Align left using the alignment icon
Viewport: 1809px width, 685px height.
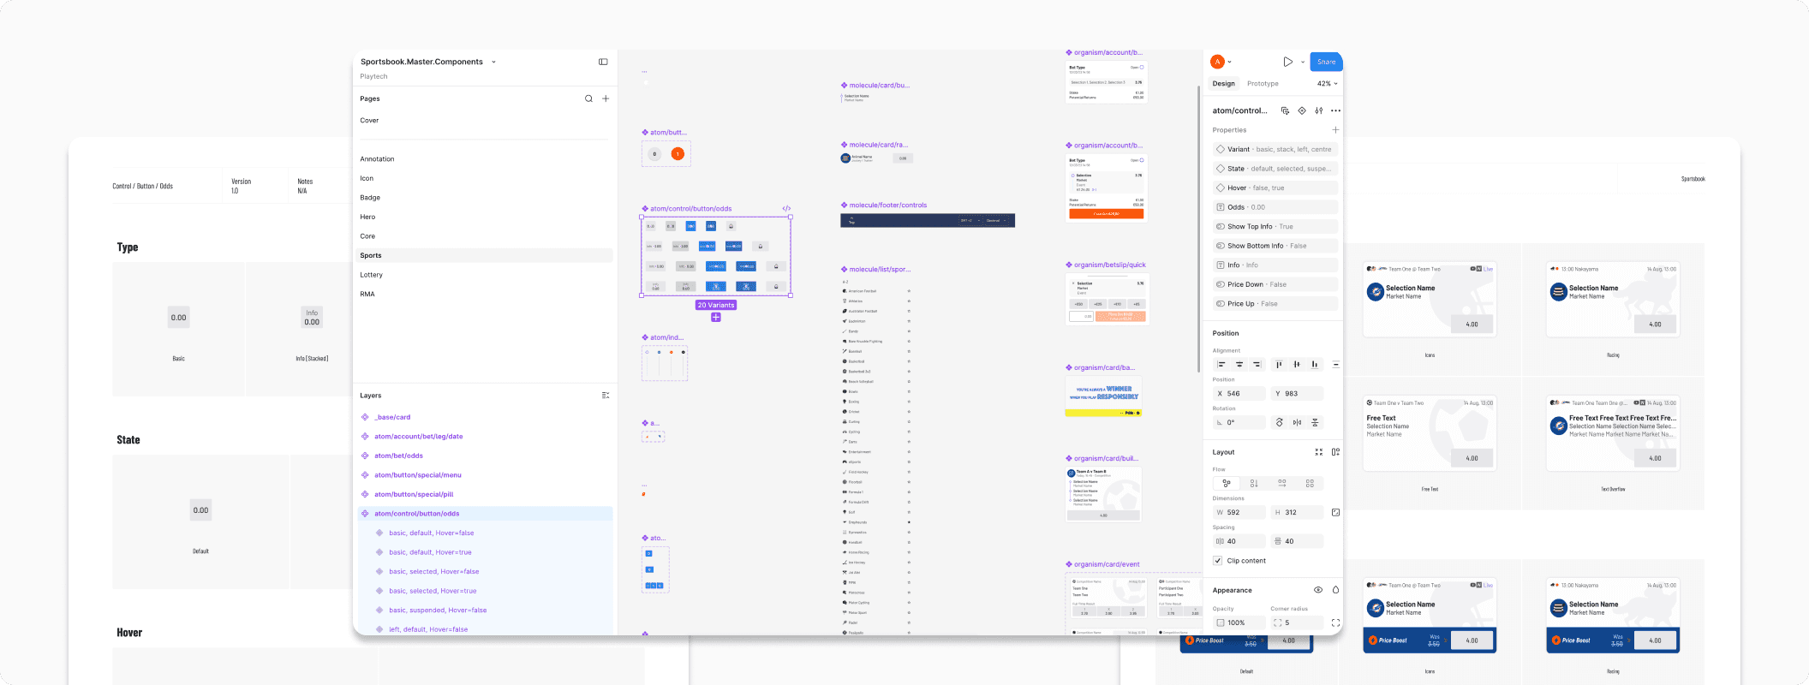[x=1221, y=365]
